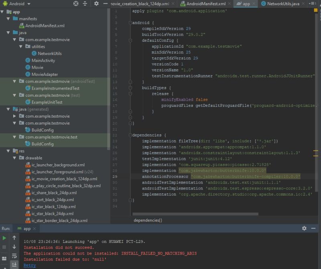Screen dimensions: 321x269
Task: Click the Retry link
Action: pos(30,265)
